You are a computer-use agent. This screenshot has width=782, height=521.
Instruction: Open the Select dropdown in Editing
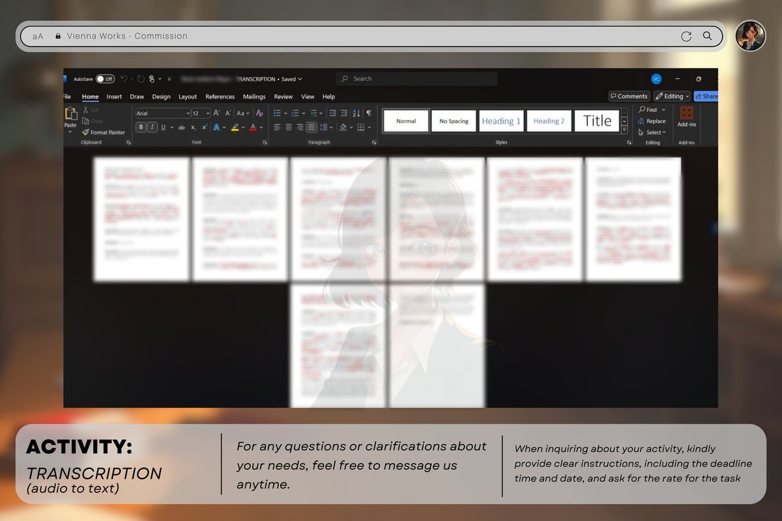coord(652,132)
